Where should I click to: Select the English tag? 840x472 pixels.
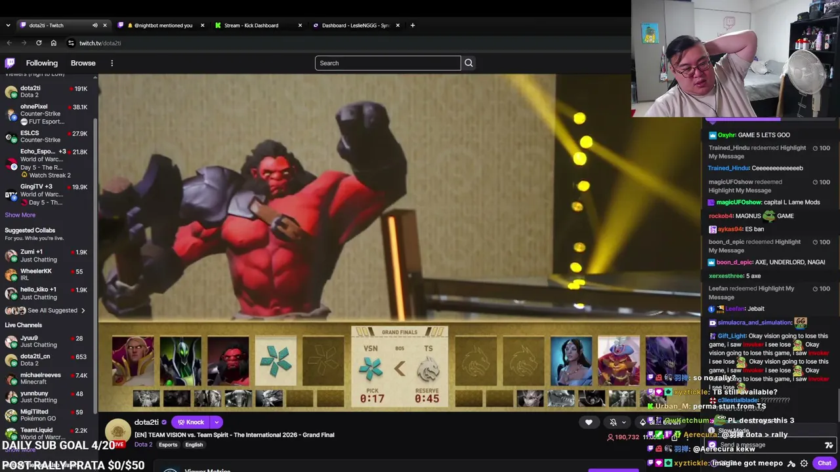tap(194, 445)
